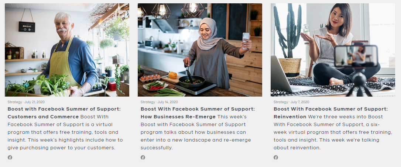
Task: Open the florist man in apron photo
Action: (67, 50)
